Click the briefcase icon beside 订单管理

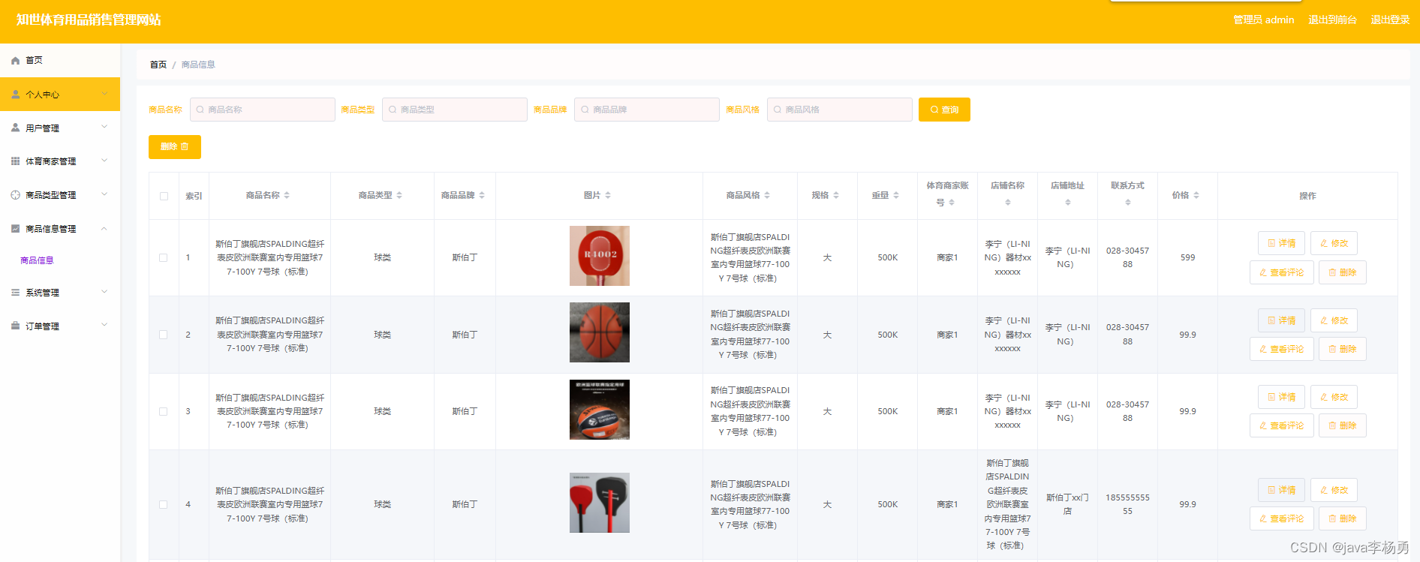tap(15, 326)
